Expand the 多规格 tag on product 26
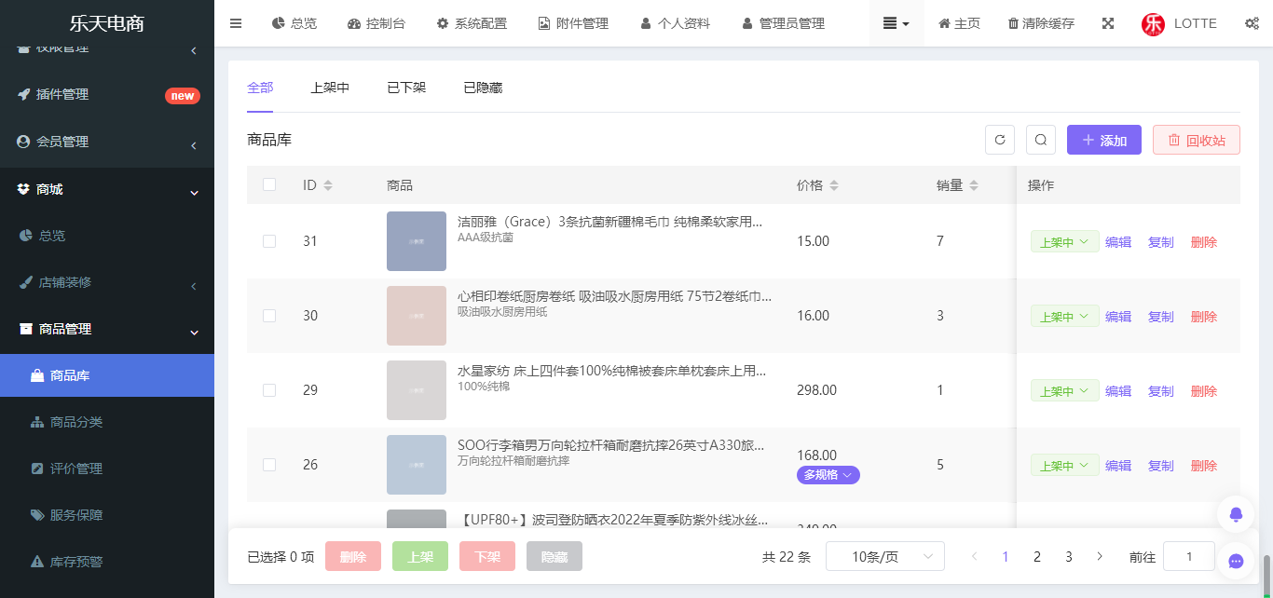 pyautogui.click(x=828, y=475)
